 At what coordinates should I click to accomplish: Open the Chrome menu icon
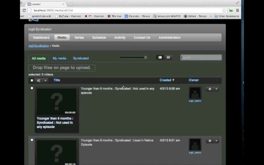tap(237, 10)
